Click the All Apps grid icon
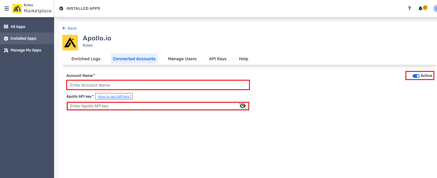 click(x=6, y=27)
